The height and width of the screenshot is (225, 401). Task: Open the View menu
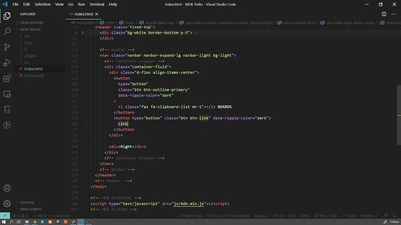pos(59,4)
